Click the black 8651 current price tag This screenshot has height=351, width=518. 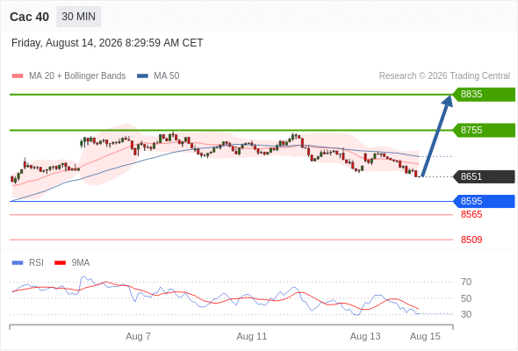[x=484, y=176]
